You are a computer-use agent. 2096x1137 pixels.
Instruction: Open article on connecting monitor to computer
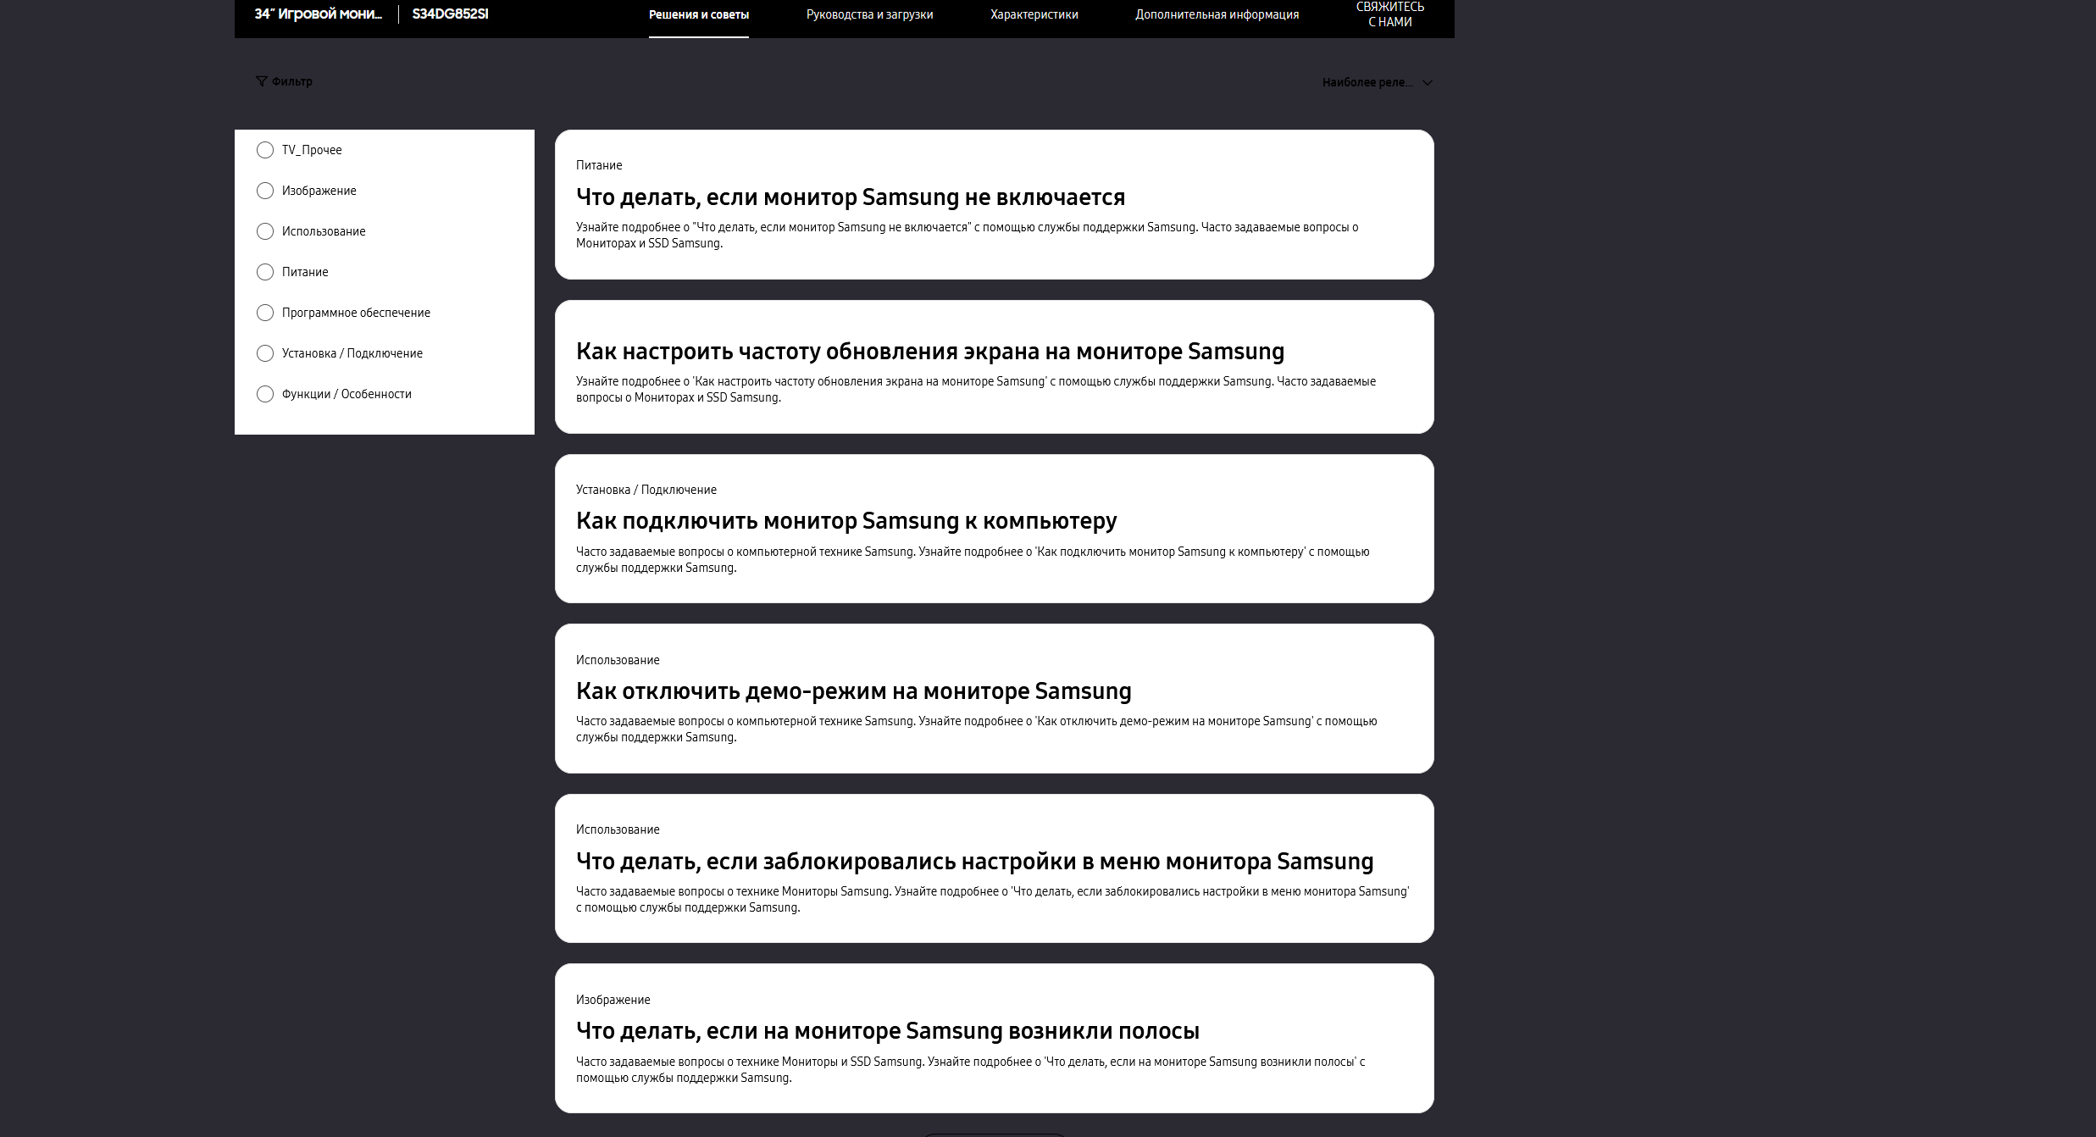click(846, 521)
